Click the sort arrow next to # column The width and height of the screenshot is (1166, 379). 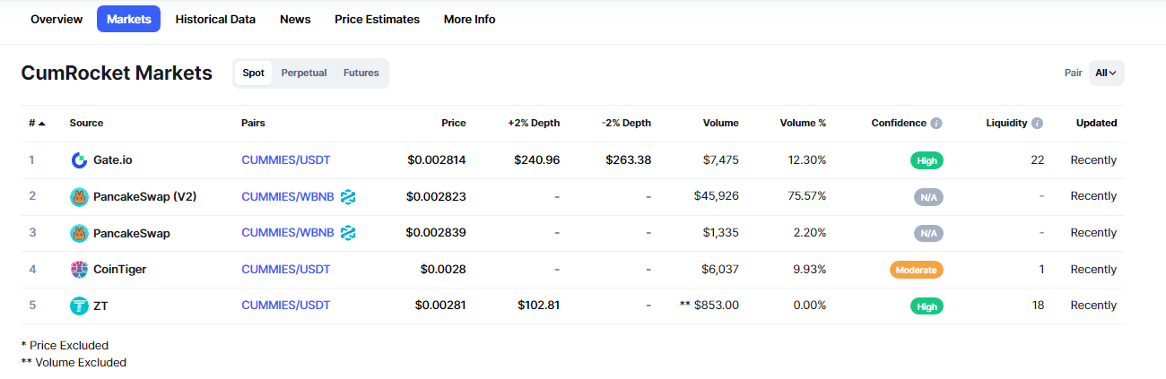tap(42, 124)
